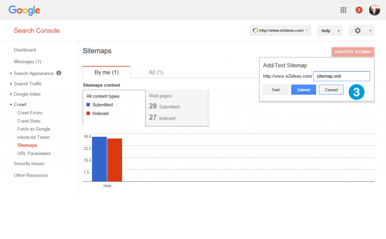The height and width of the screenshot is (239, 386).
Task: Select the All content types box
Action: tap(114, 108)
